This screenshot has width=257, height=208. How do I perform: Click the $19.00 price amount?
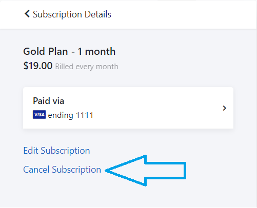(x=38, y=66)
